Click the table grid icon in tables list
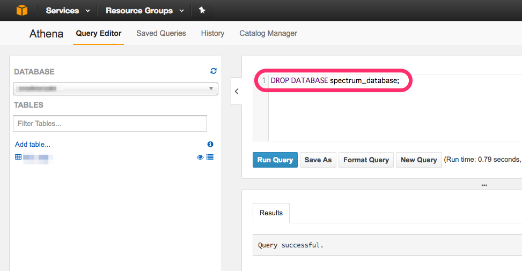The width and height of the screenshot is (522, 271). (18, 157)
